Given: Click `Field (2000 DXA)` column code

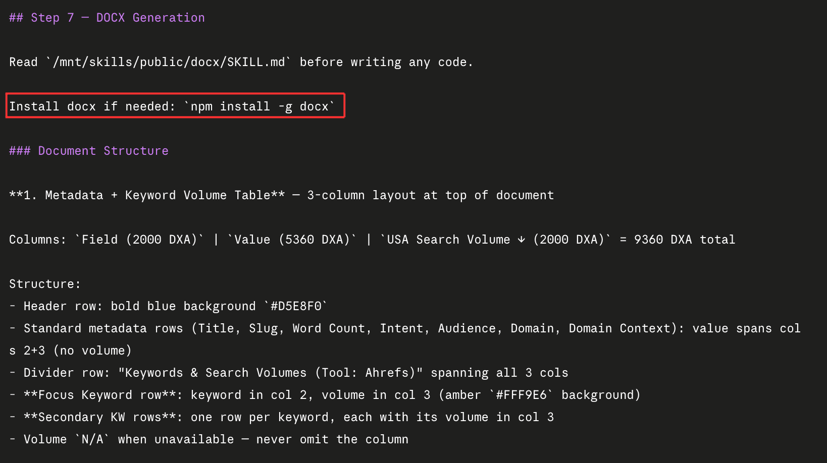Looking at the screenshot, I should point(140,240).
